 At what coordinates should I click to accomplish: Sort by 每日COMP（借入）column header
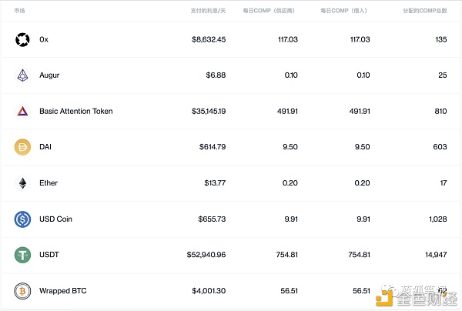(x=343, y=11)
